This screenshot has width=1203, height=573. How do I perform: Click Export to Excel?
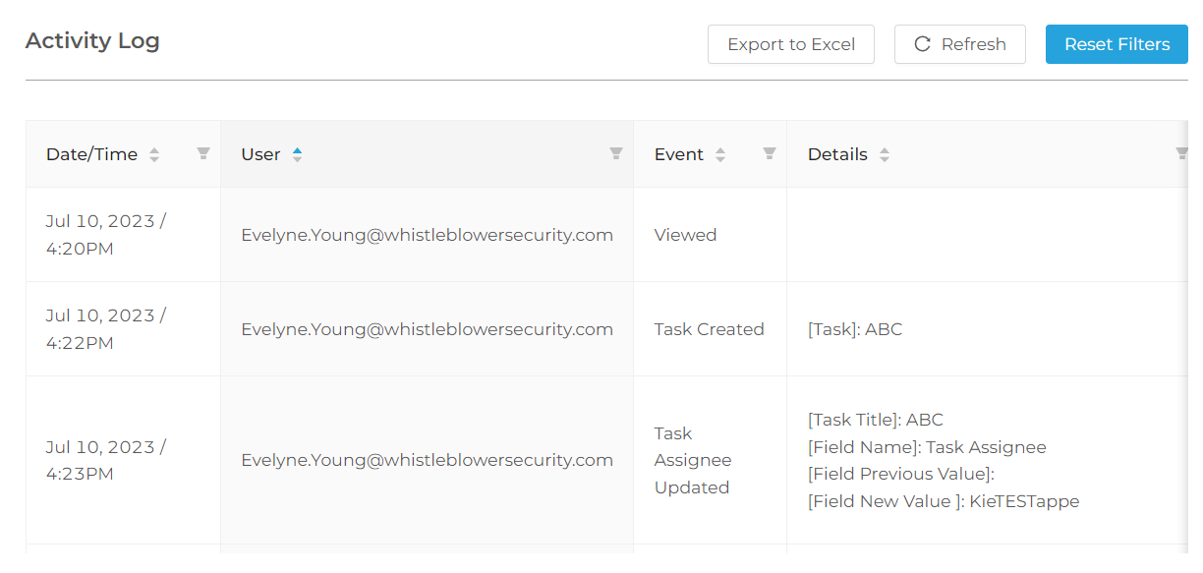[x=791, y=44]
